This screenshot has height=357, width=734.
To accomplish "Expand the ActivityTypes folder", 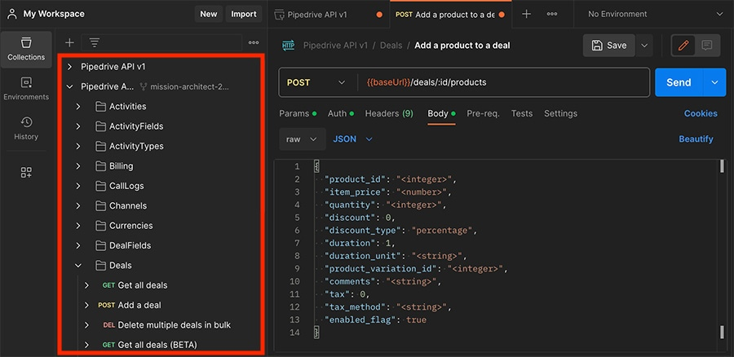I will 78,147.
